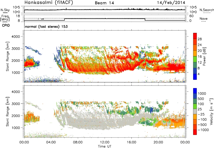The width and height of the screenshot is (214, 148).
Task: Click the 10^5 tick on N.Search axis
Action: [x=193, y=7]
